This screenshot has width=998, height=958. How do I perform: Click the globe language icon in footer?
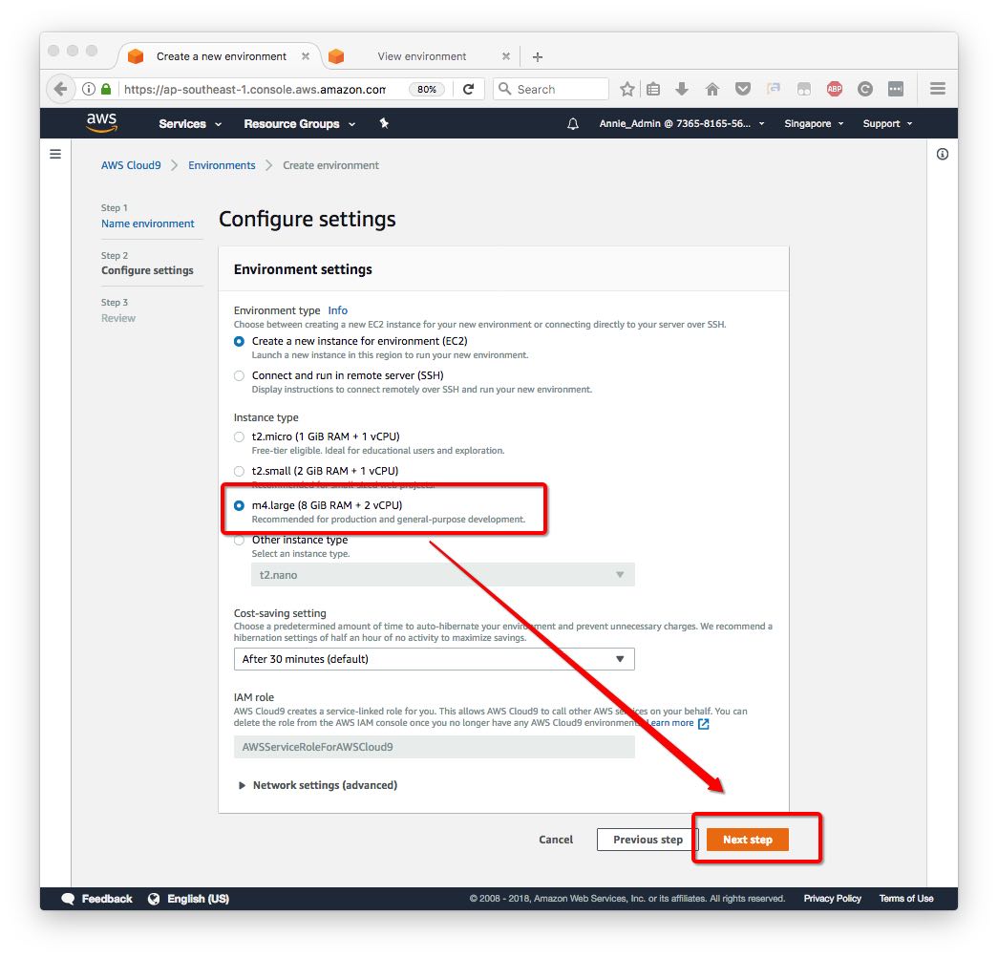(154, 899)
